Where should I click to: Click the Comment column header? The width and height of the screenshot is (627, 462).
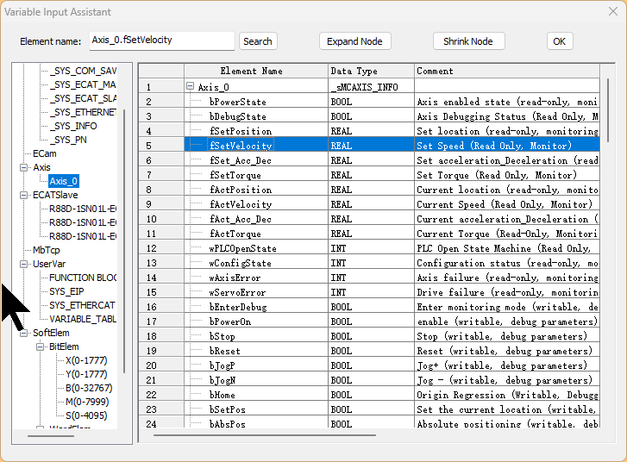click(507, 72)
